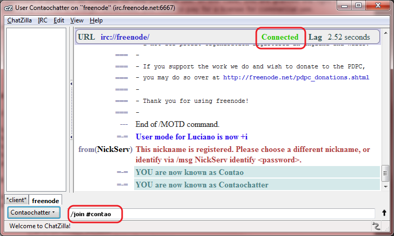Image resolution: width=394 pixels, height=236 pixels.
Task: Click the connection status icon in status bar
Action: point(376,226)
